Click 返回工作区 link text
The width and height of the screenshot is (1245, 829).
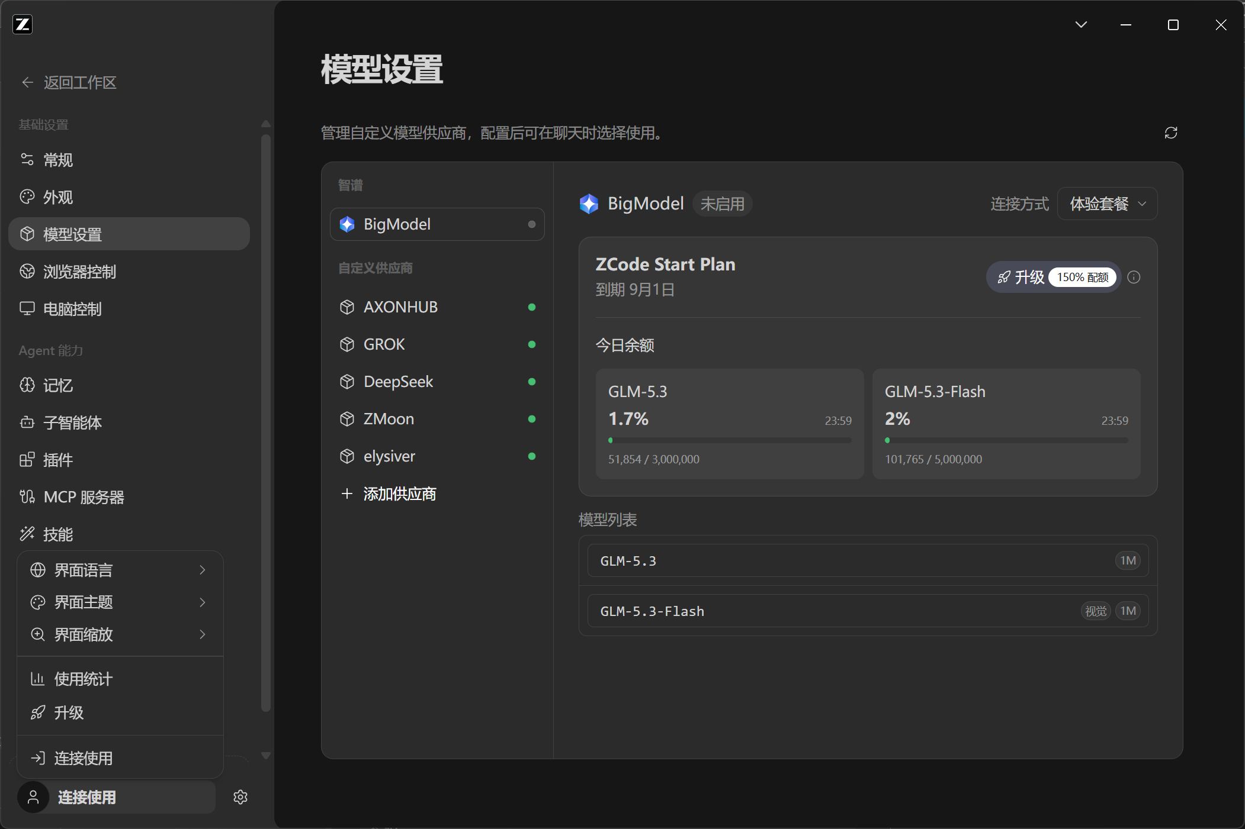[x=80, y=82]
